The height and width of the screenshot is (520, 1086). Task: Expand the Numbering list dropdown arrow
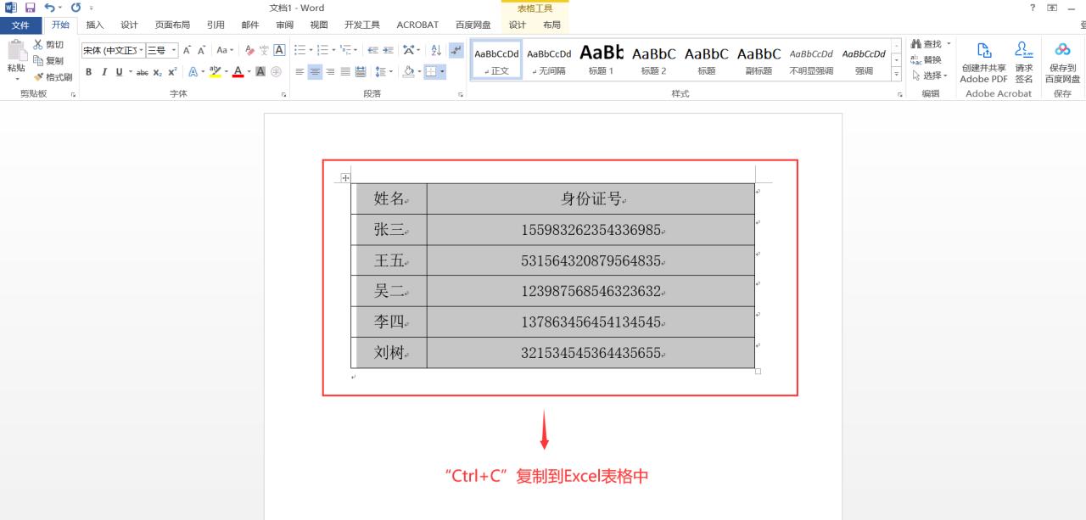point(334,50)
